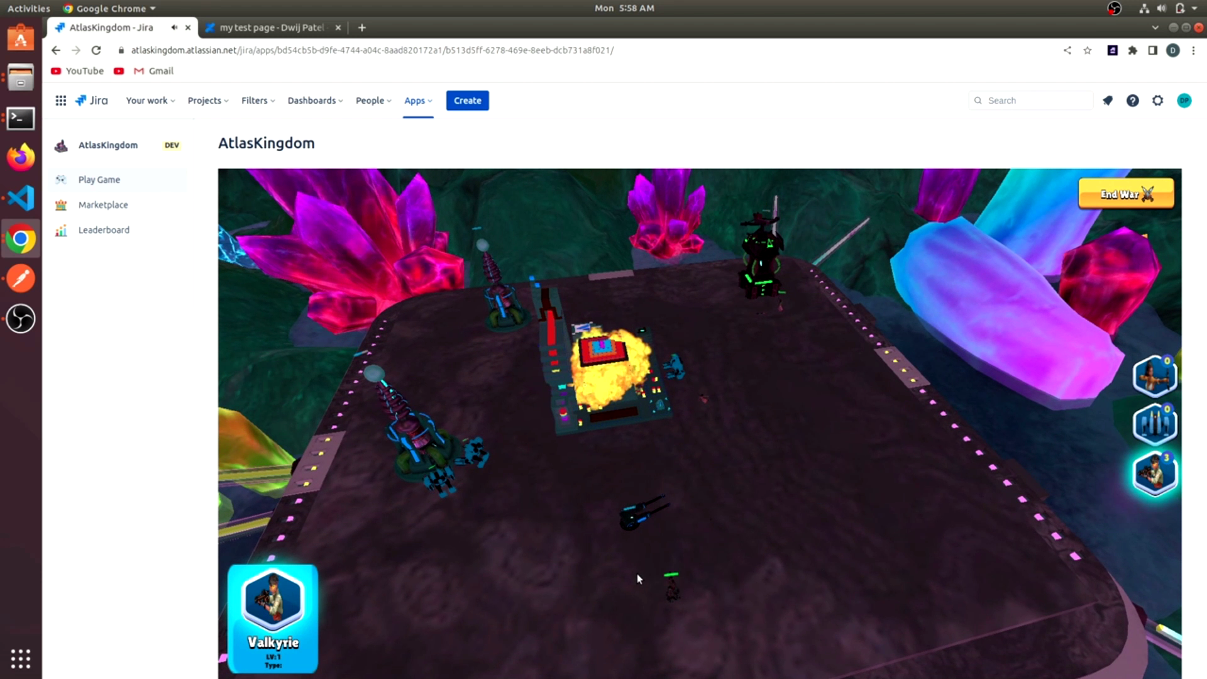Open Marketplace in the sidebar
1207x679 pixels.
(103, 205)
